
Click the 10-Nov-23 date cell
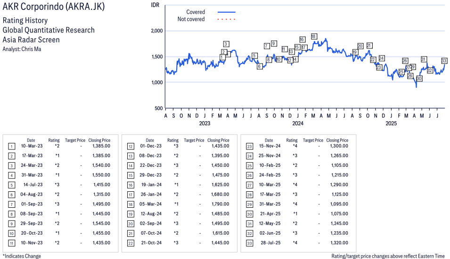click(32, 243)
